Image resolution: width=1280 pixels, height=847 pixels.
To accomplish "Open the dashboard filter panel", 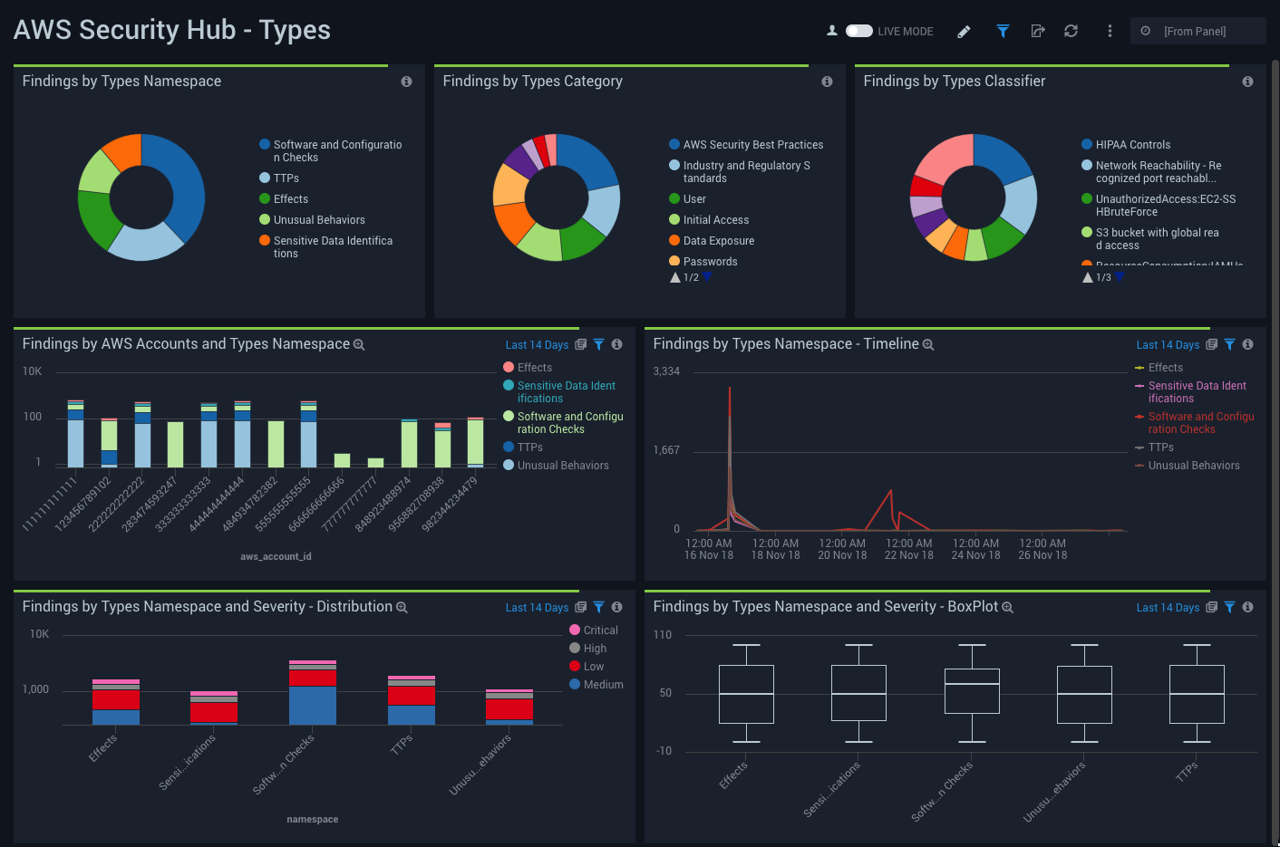I will 1003,31.
